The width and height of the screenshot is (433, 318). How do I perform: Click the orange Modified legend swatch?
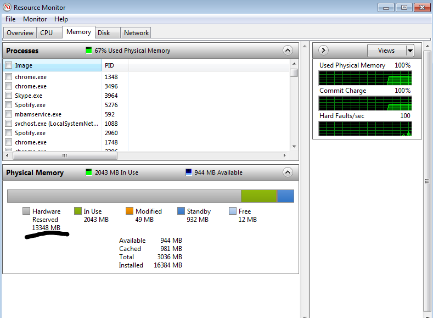130,211
